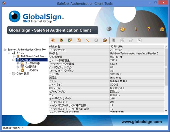Click the key size value 2048
The width and height of the screenshot is (170, 132).
113,98
